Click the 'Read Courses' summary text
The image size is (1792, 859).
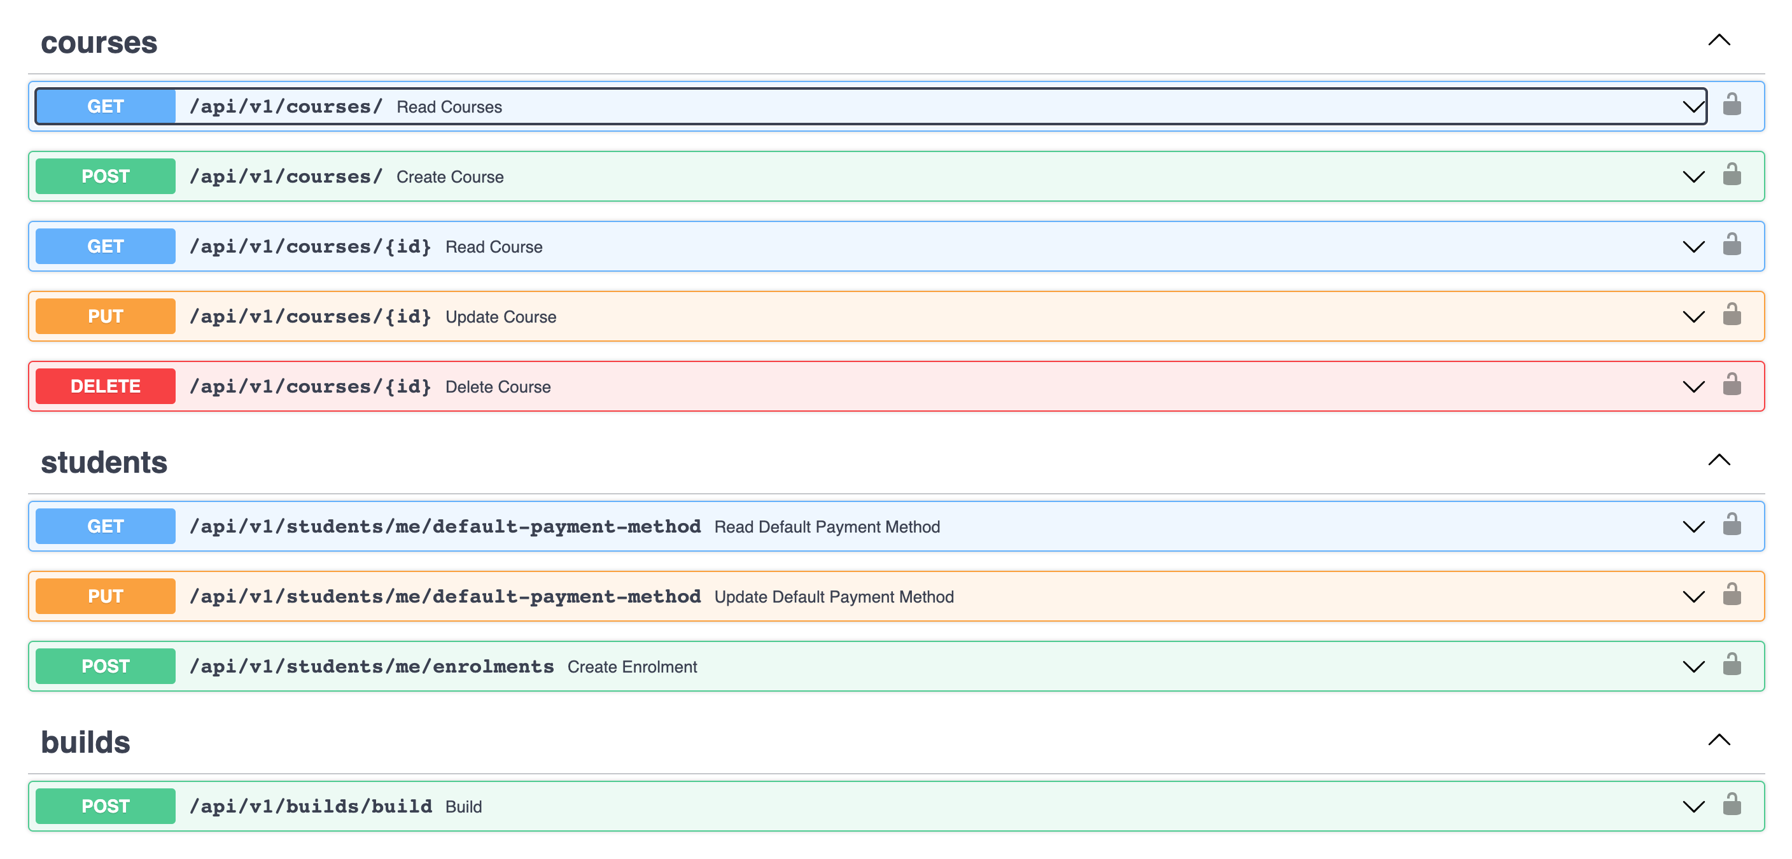[x=449, y=107]
